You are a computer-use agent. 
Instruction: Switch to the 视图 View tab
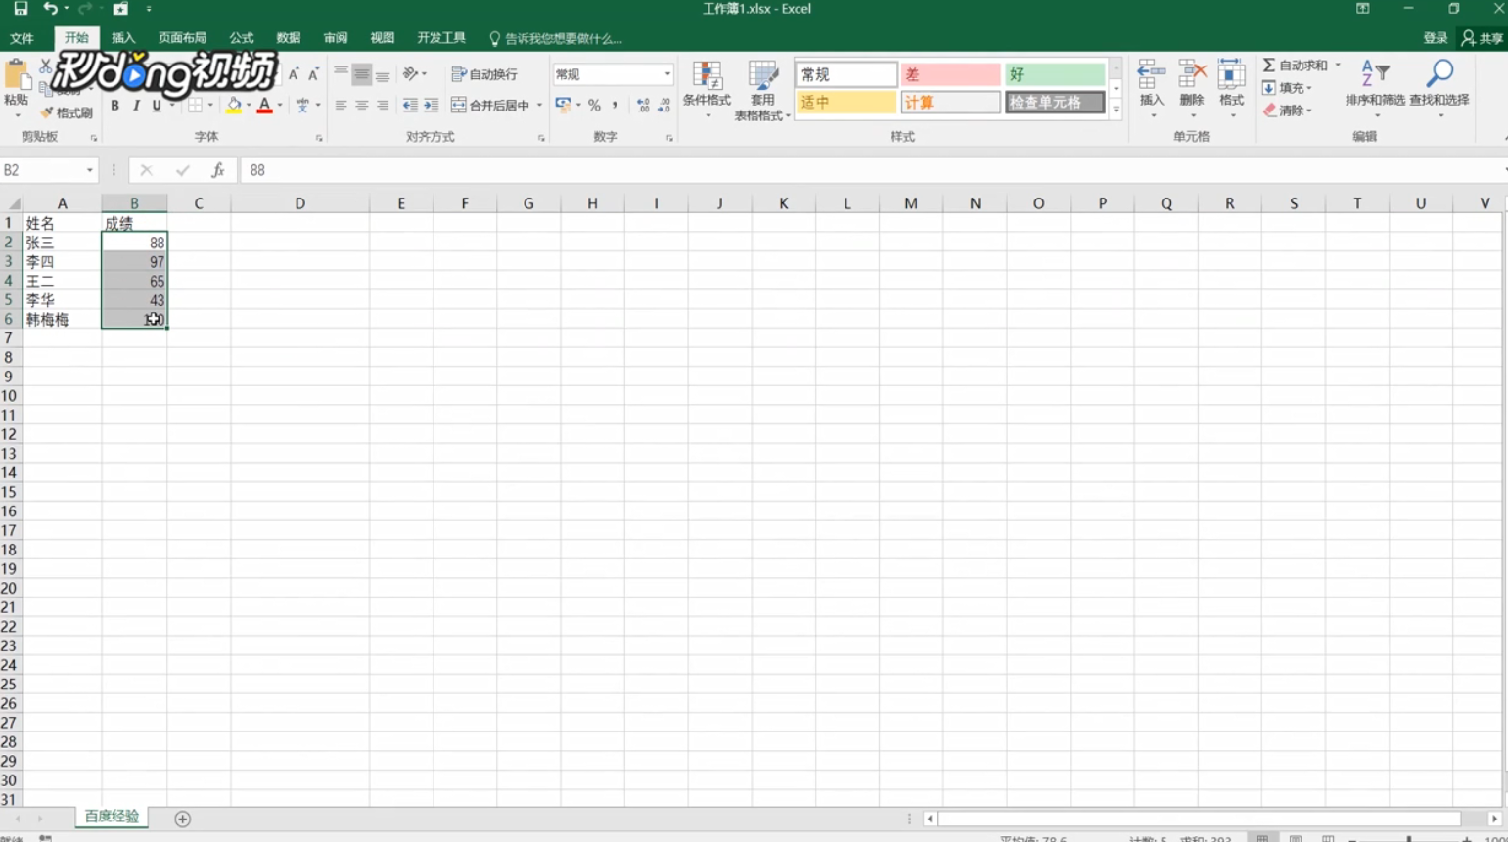pyautogui.click(x=382, y=38)
